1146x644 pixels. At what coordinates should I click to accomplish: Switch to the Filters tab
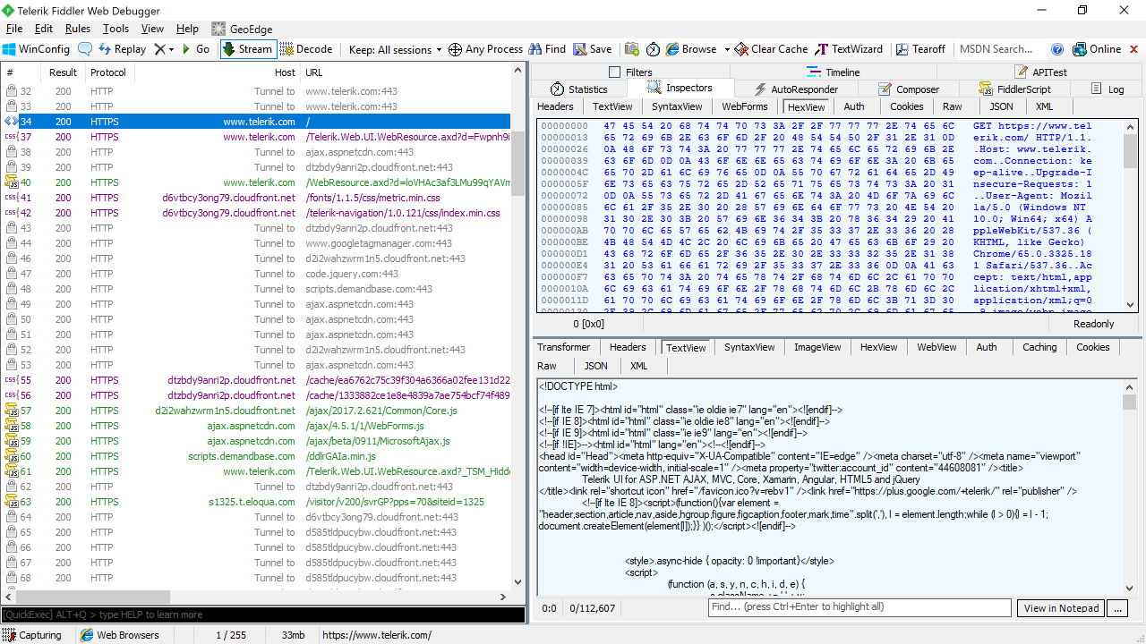pyautogui.click(x=630, y=72)
